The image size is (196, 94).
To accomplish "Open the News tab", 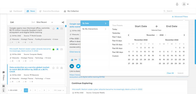I will 31,11.
